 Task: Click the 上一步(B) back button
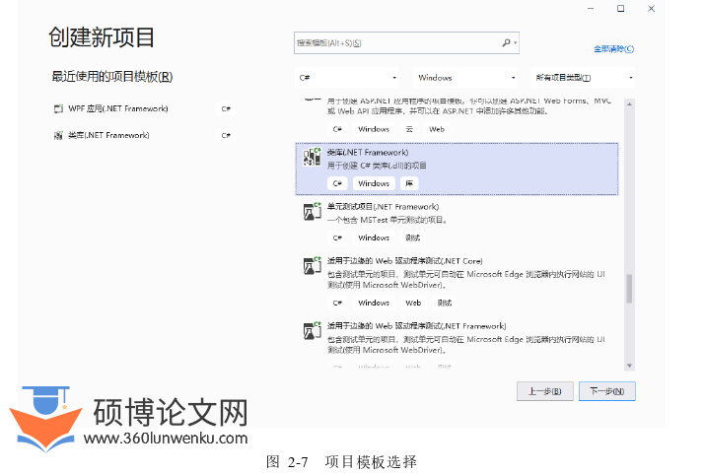point(545,391)
